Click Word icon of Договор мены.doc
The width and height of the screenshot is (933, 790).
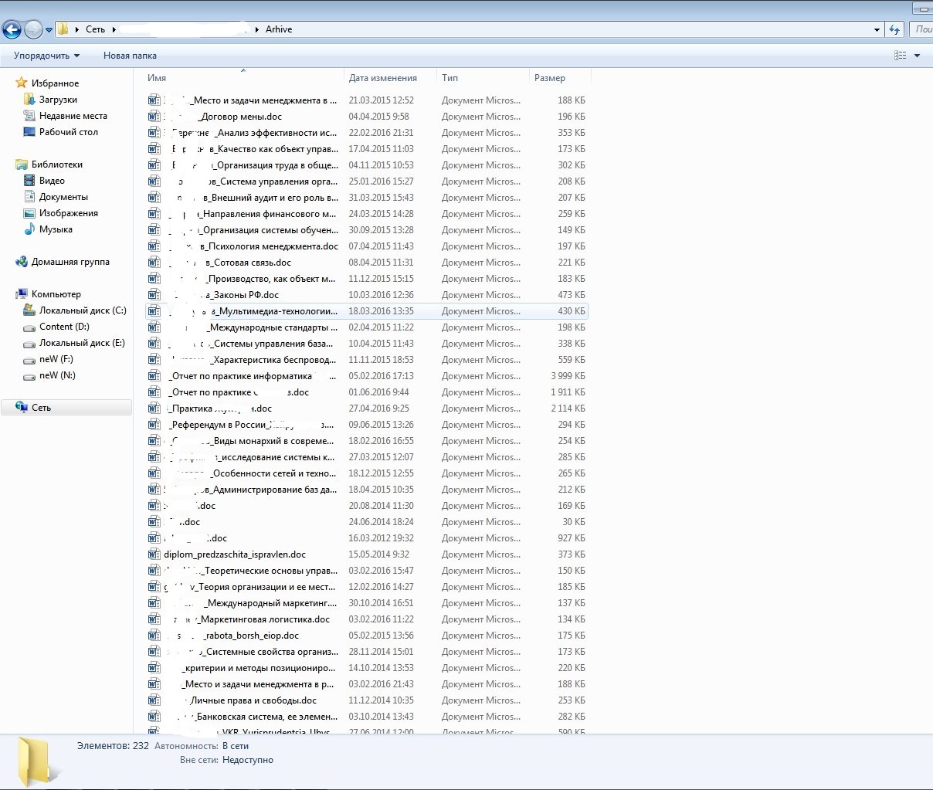[x=154, y=117]
